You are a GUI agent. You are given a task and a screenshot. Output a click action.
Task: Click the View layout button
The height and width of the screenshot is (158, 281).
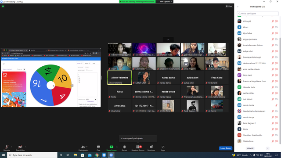pyautogui.click(x=229, y=6)
